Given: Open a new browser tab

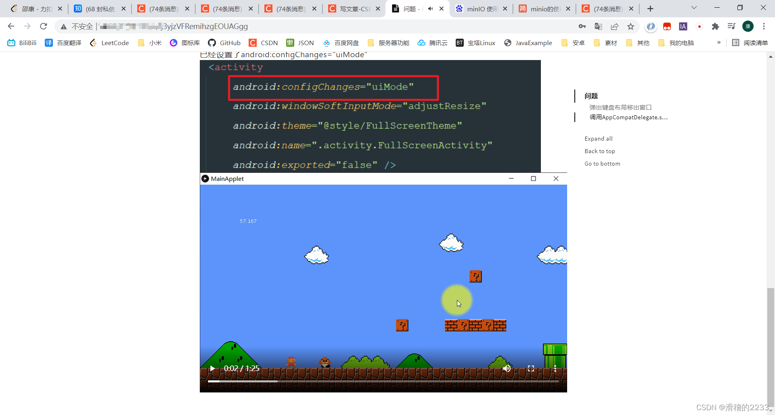Looking at the screenshot, I should coord(650,8).
